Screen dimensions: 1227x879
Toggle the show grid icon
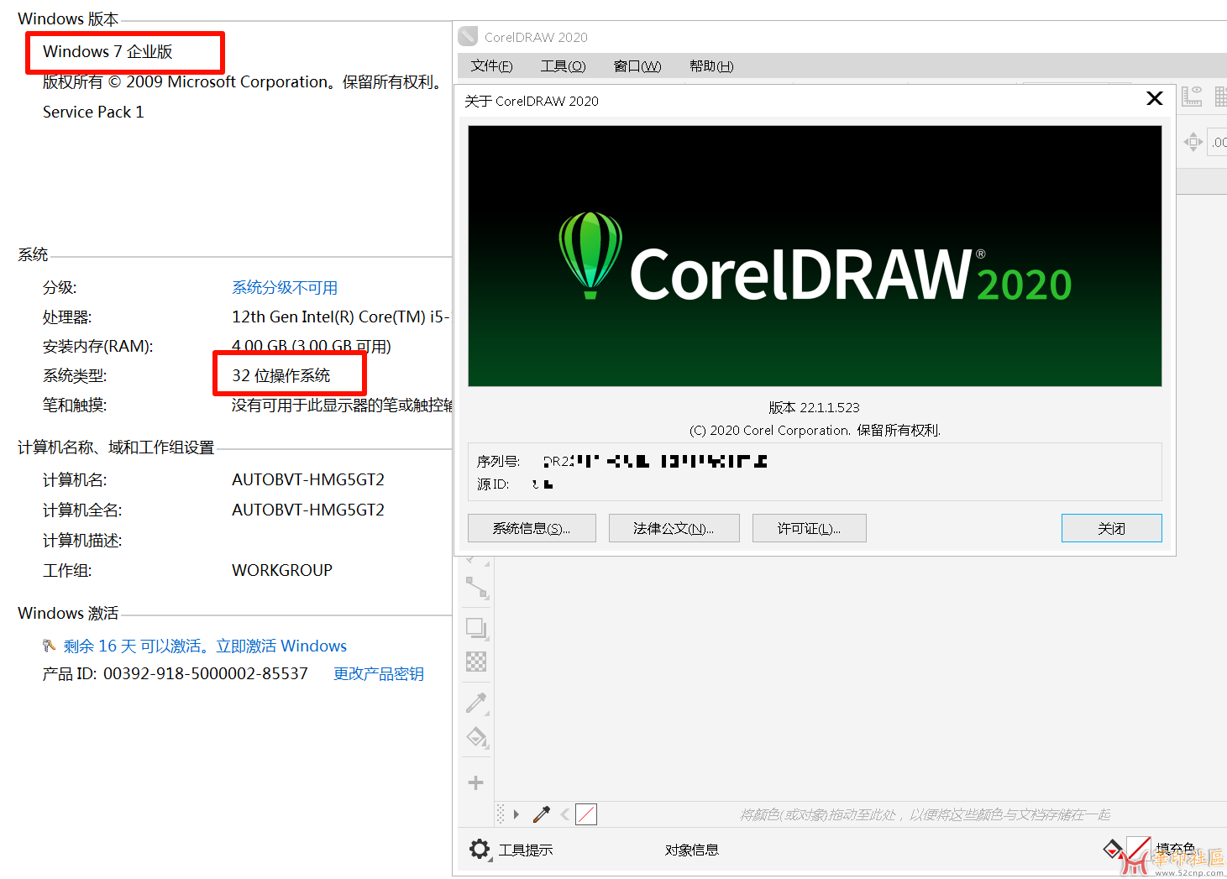click(x=1220, y=97)
